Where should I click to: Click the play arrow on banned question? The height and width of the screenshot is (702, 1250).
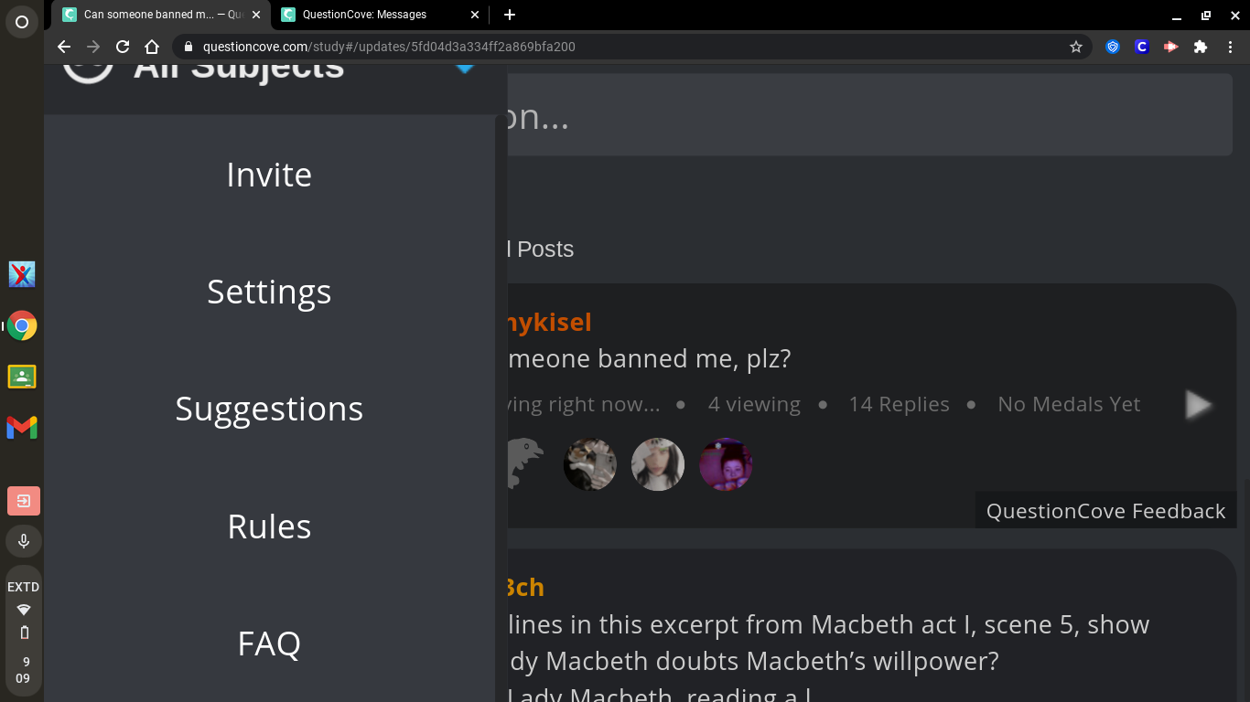click(x=1198, y=405)
